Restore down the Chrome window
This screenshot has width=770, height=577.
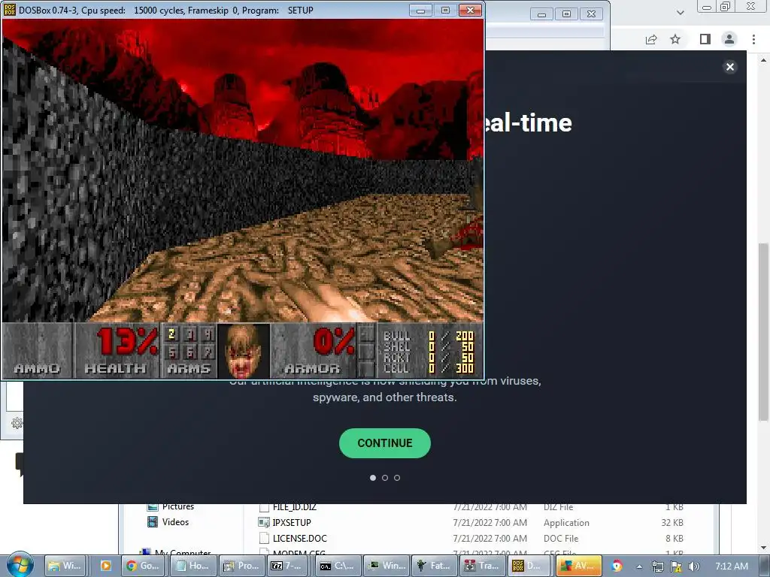click(x=726, y=6)
